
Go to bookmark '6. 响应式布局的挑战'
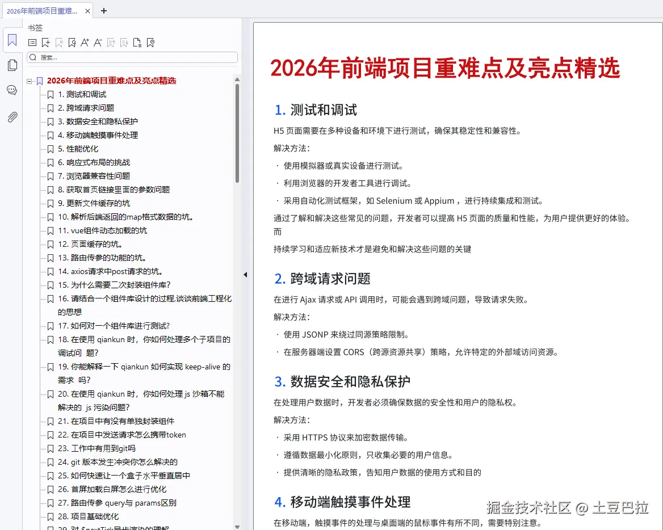94,163
